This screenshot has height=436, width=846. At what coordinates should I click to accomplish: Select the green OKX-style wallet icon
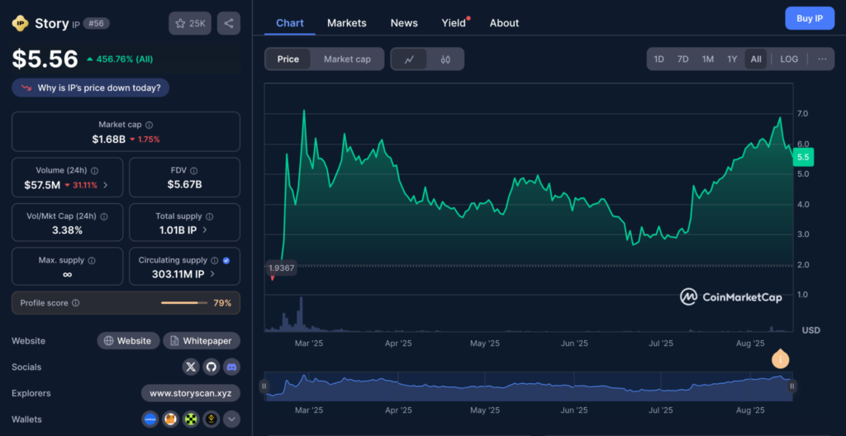[x=191, y=419]
